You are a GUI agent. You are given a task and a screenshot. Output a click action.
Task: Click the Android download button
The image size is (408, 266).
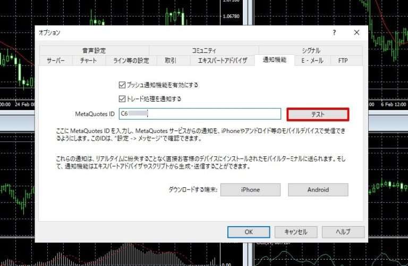(x=318, y=190)
